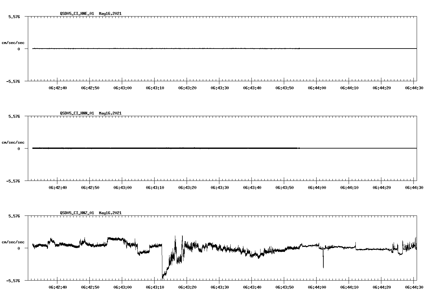The width and height of the screenshot is (440, 299).
Task: Click the -5.576 lower scale of the HNZ plot
Action: (13, 281)
